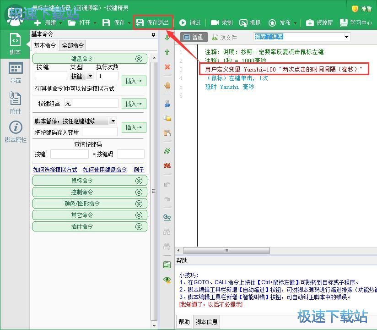This screenshot has width=377, height=330.
Task: Click the horizontal scrollbar under the editor
Action: click(x=226, y=250)
